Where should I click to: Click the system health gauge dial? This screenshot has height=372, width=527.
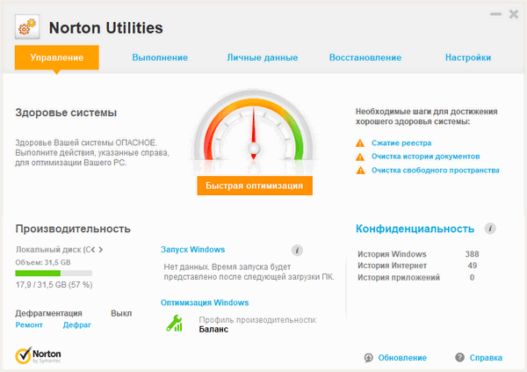[254, 127]
